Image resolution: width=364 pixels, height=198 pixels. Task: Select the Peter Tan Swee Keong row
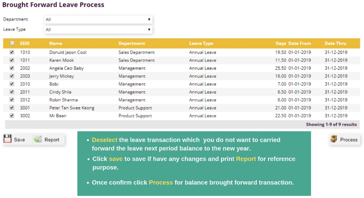coord(181,108)
